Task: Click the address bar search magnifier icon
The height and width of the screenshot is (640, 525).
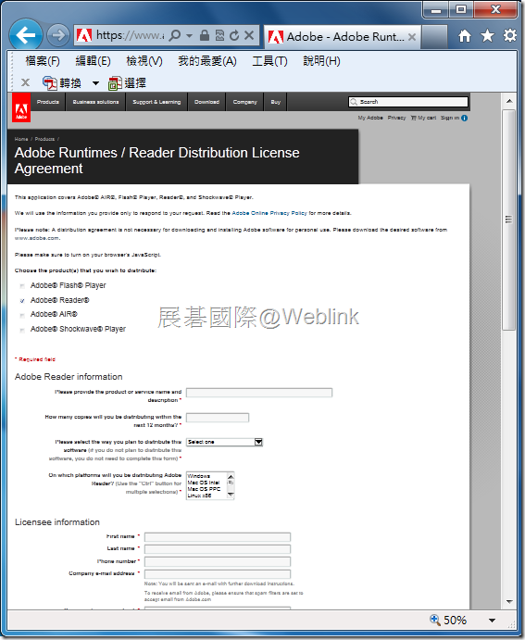Action: [x=175, y=35]
